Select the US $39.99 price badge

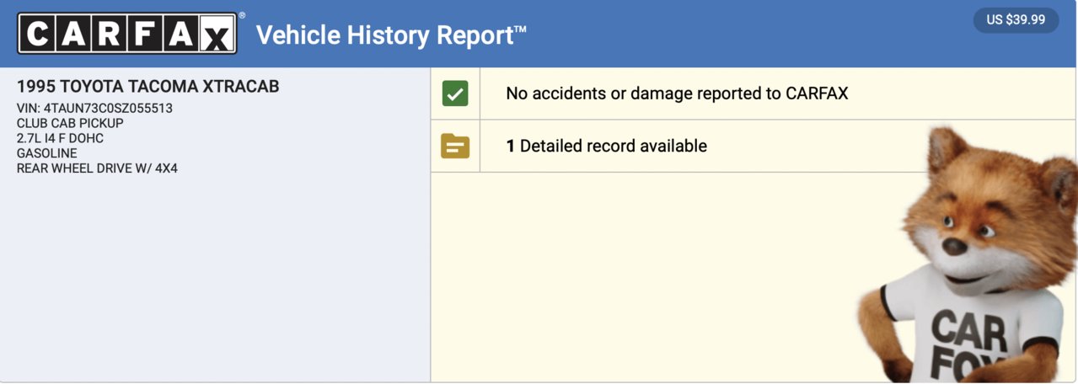[1016, 19]
